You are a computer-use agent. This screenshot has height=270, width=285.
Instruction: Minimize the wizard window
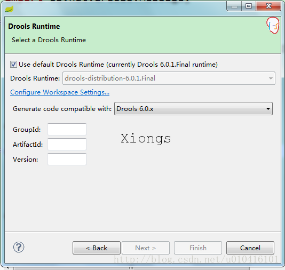234,6
